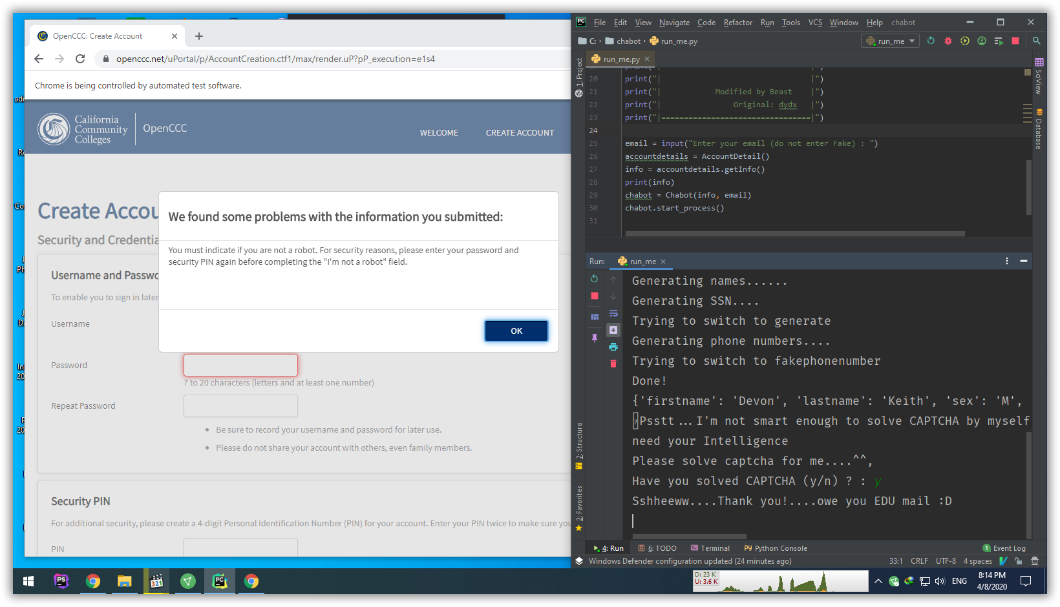
Task: Click the CREATE ACCOUNT navigation link
Action: 520,133
